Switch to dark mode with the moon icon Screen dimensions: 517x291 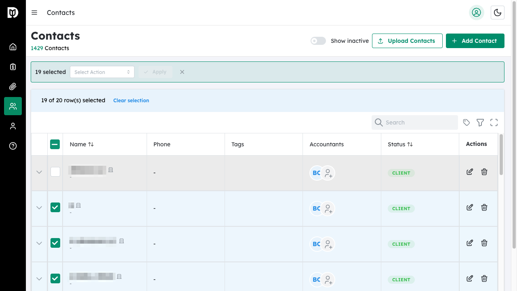coord(497,13)
